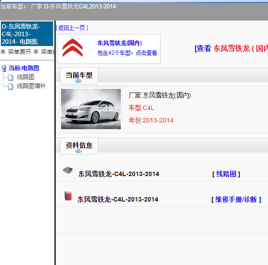Click the 菜单展开 expand icon
The image size is (268, 265).
click(3, 51)
